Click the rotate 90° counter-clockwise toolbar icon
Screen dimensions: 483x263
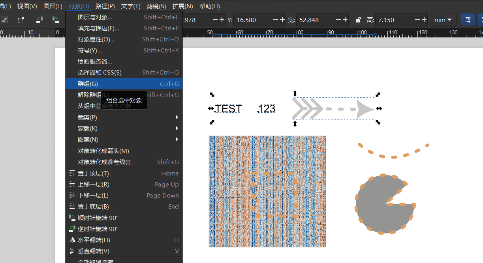pyautogui.click(x=39, y=20)
